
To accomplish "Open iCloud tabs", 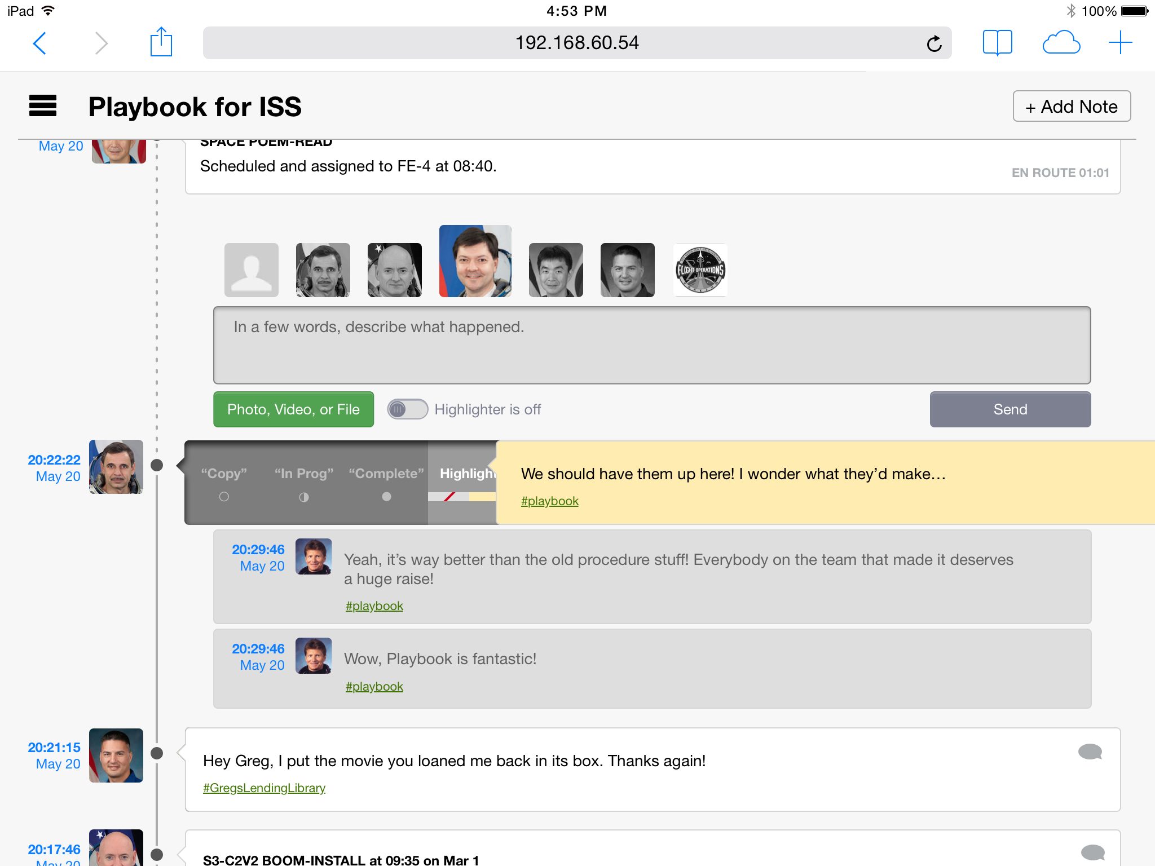I will tap(1061, 43).
